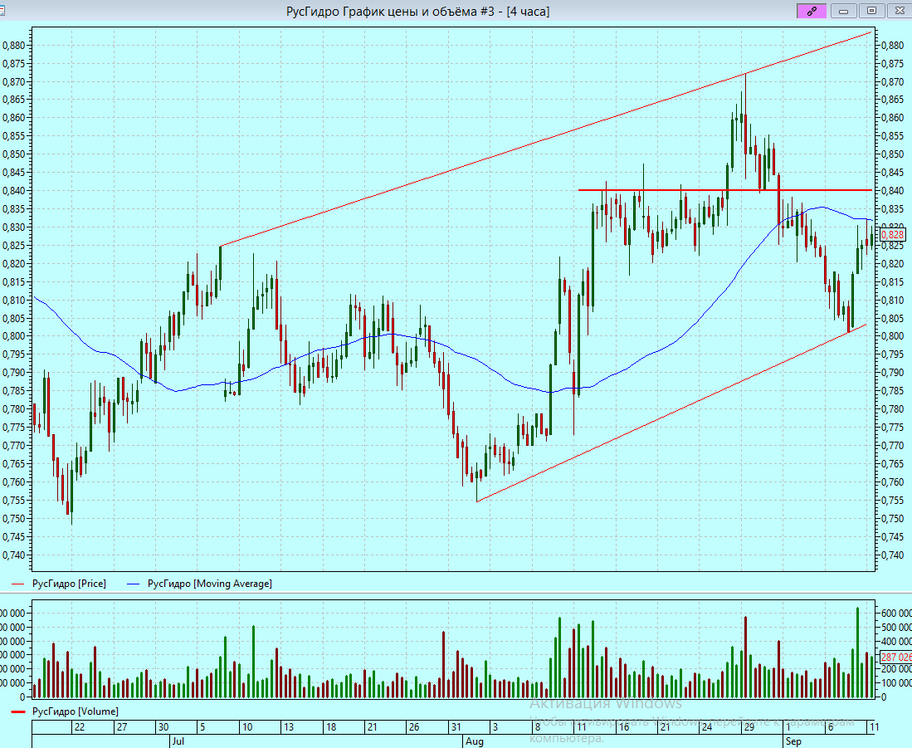Image resolution: width=912 pixels, height=748 pixels.
Task: Click the date tick labeled 16
Action: click(x=623, y=727)
